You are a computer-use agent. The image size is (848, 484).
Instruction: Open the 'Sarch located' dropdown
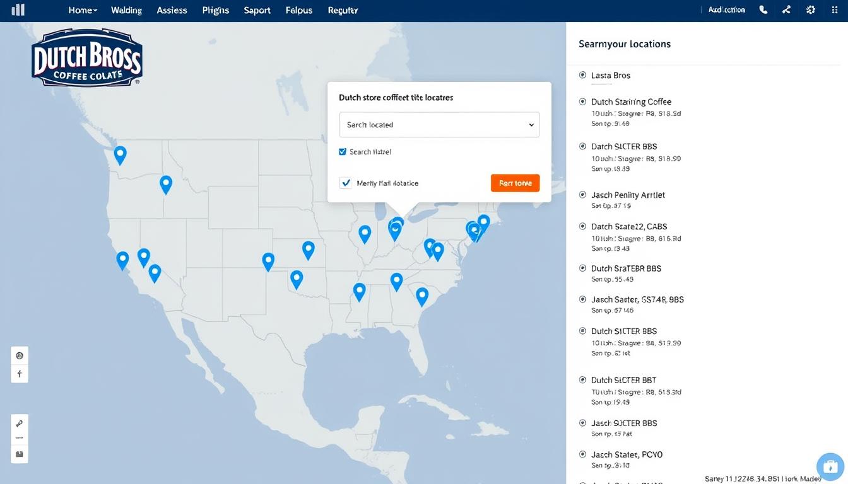tap(439, 125)
